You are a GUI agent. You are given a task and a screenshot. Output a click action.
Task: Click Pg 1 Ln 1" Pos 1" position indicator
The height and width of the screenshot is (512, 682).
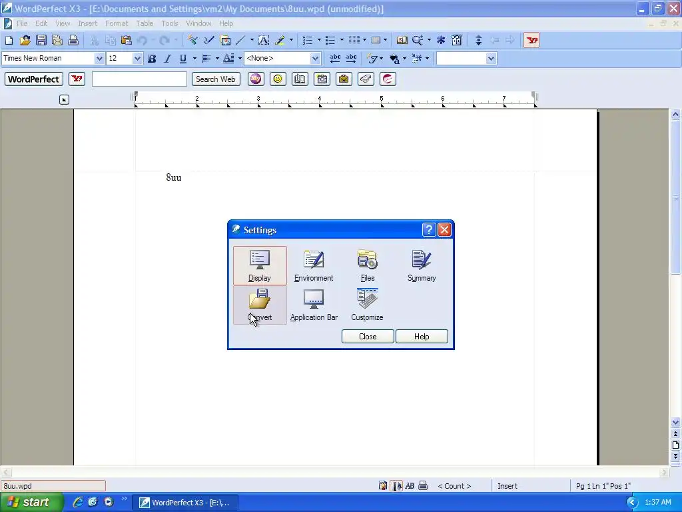(603, 486)
